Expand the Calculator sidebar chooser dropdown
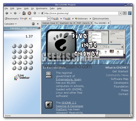 click(10, 24)
